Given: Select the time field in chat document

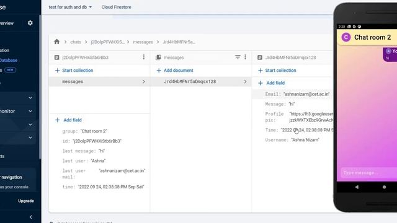Looking at the screenshot, I should coord(103,187).
